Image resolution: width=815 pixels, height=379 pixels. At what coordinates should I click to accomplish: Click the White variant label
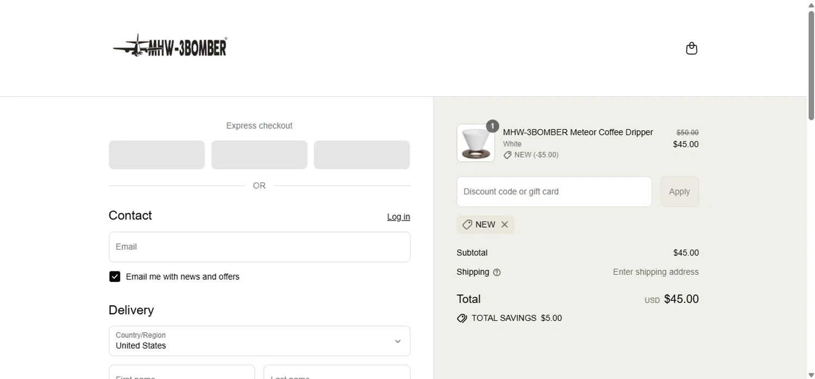512,144
